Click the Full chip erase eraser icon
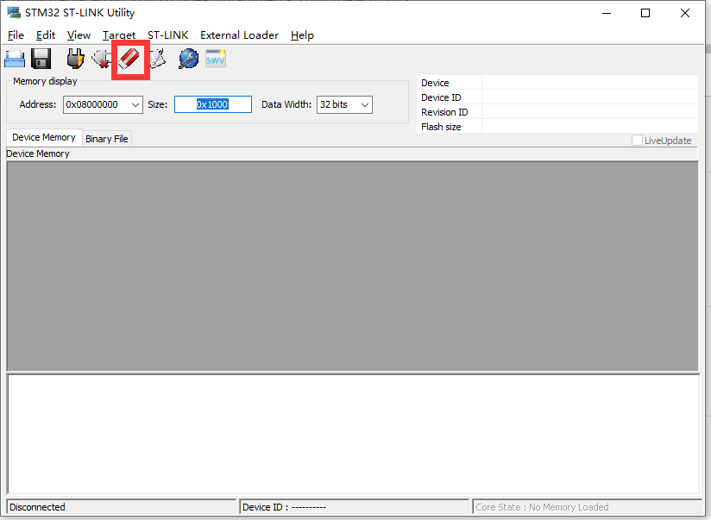Viewport: 711px width, 520px height. click(x=129, y=59)
